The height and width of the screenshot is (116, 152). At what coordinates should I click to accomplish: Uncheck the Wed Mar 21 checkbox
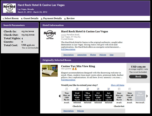77,89
